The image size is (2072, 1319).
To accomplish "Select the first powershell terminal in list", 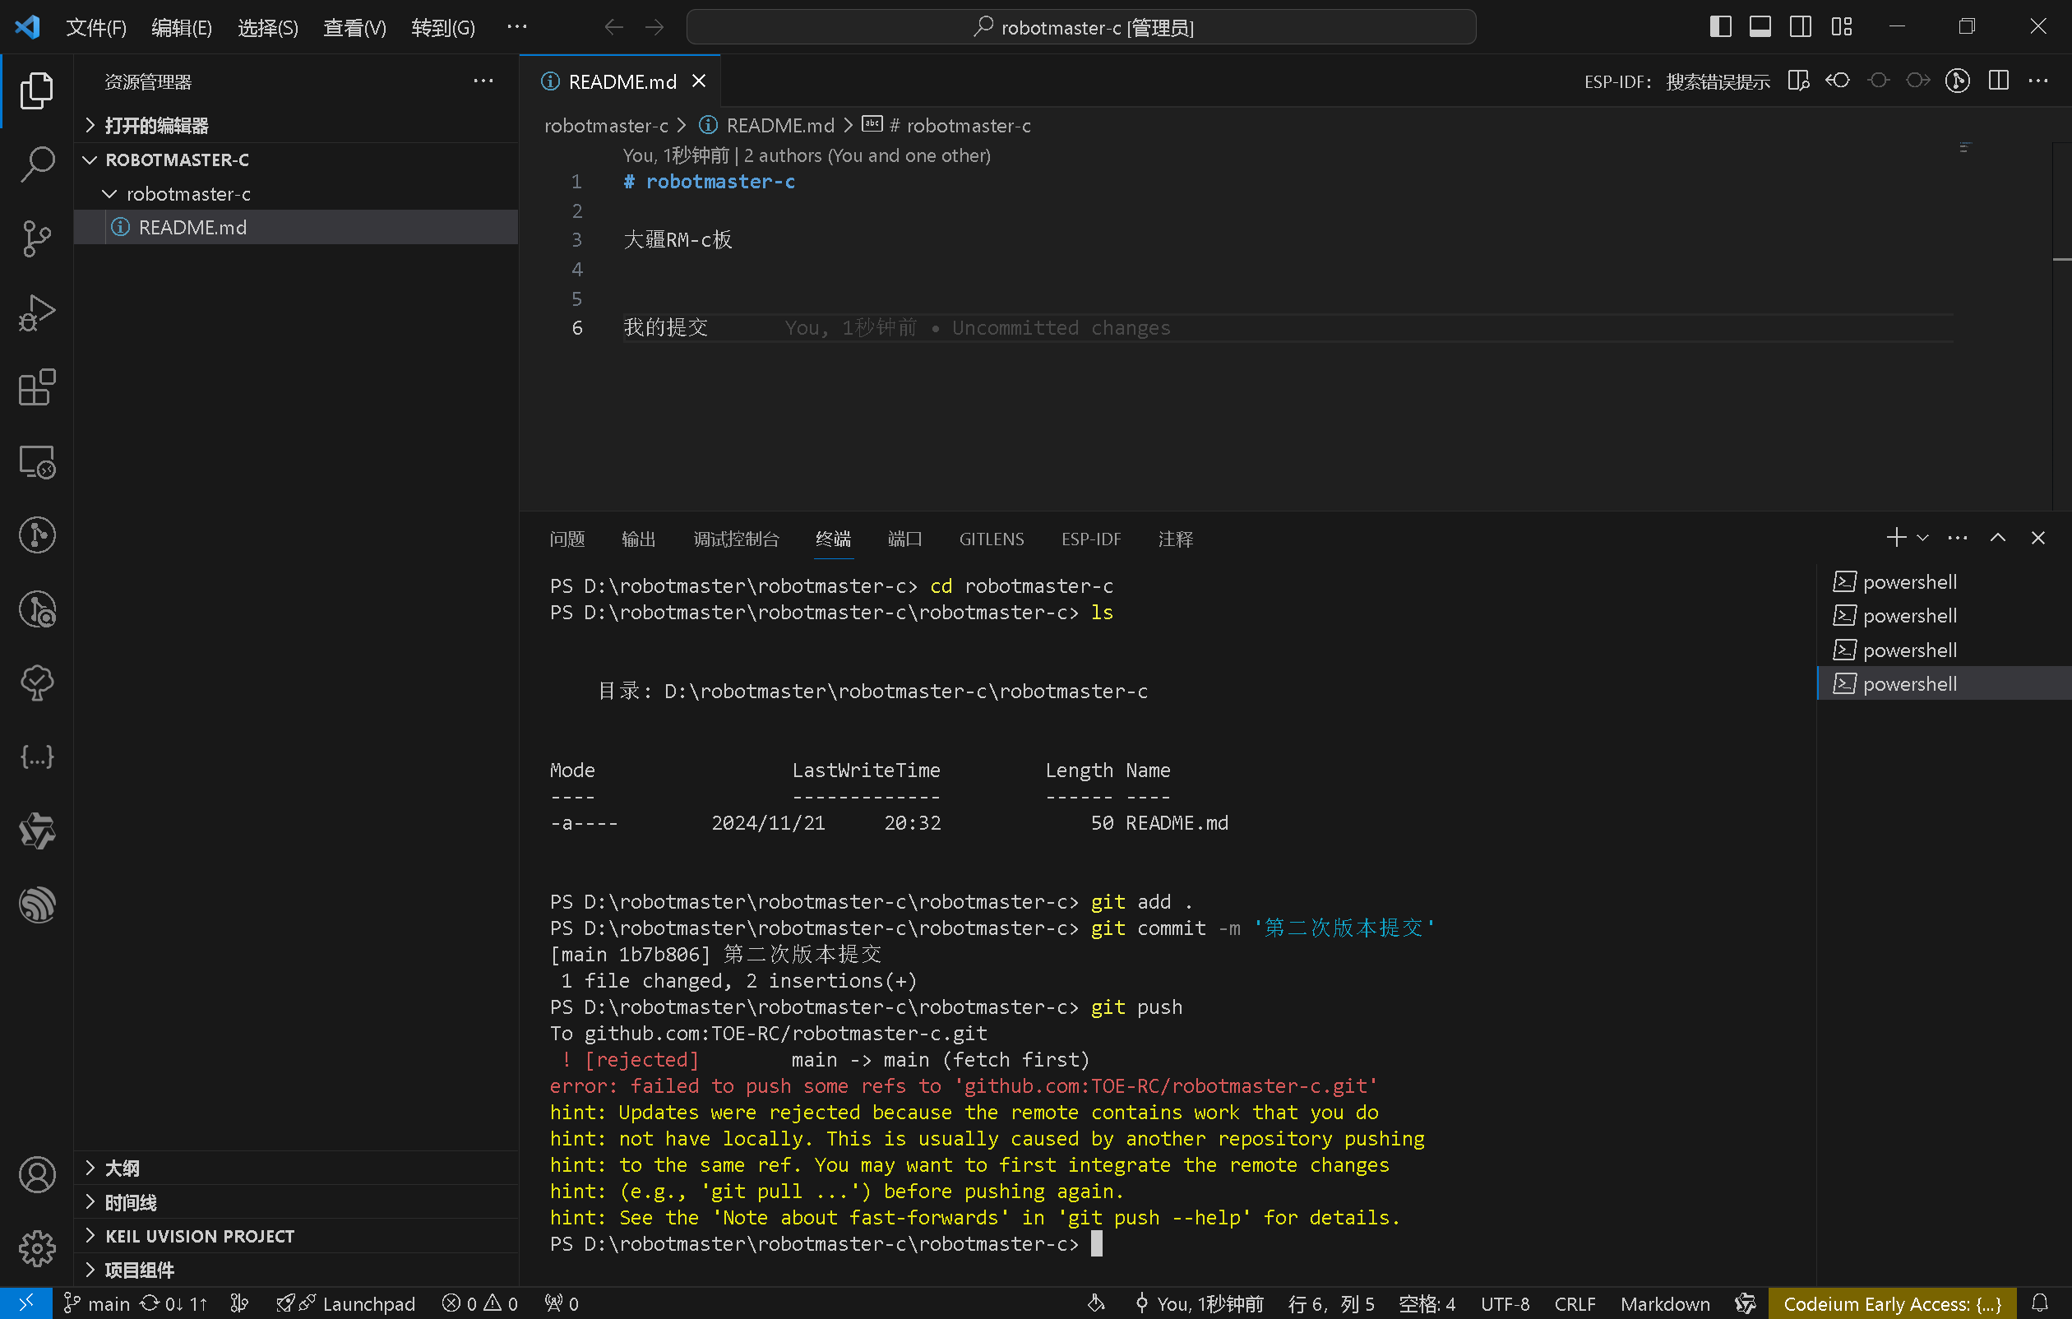I will 1945,582.
